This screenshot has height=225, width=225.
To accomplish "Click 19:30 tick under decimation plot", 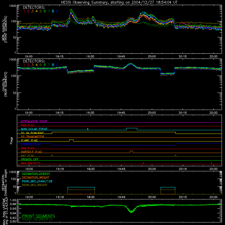I will pyautogui.click(x=91, y=197).
